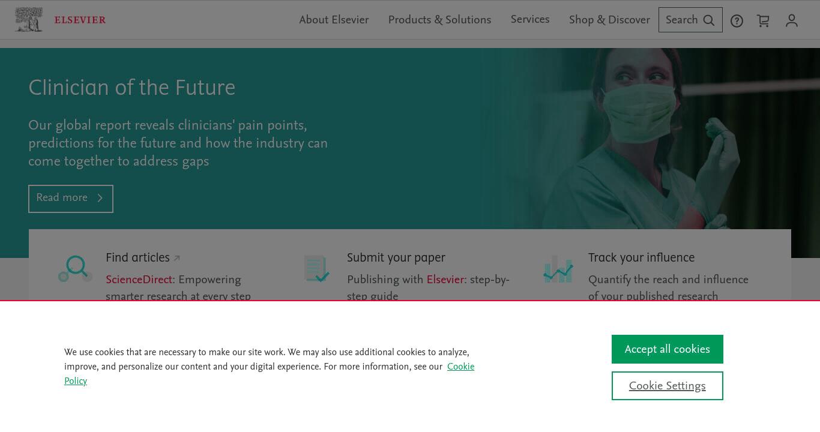Open Cookie Settings
This screenshot has height=432, width=820.
coord(668,386)
